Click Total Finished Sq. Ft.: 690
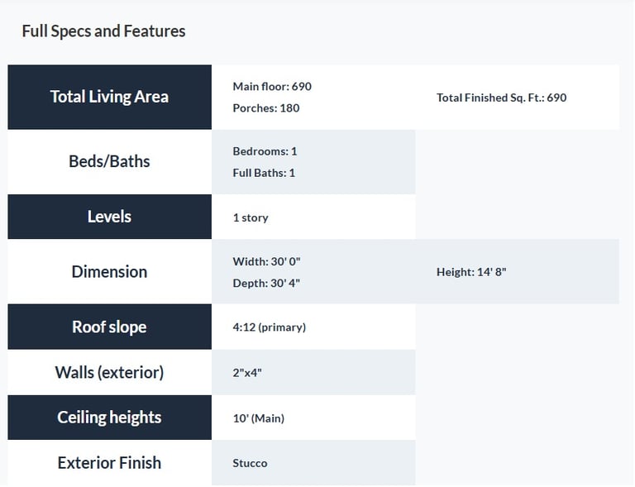The height and width of the screenshot is (487, 635). 501,98
